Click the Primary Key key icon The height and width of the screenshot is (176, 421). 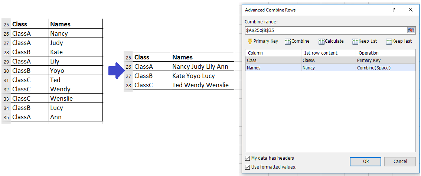250,41
